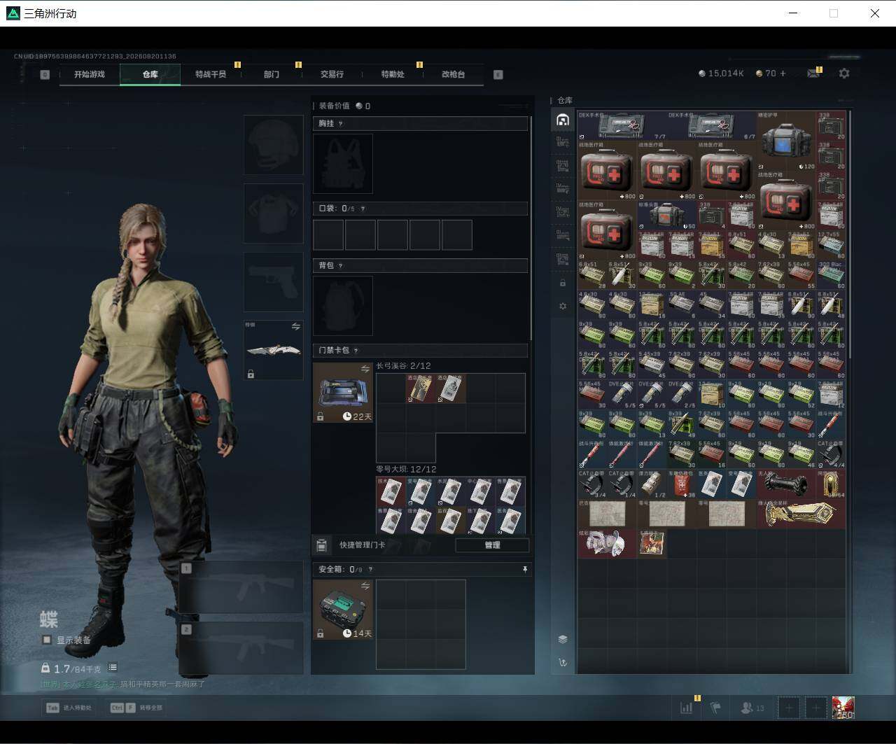This screenshot has height=744, width=896.
Task: Select the DEX手术包 showing 6/7
Action: coord(713,125)
